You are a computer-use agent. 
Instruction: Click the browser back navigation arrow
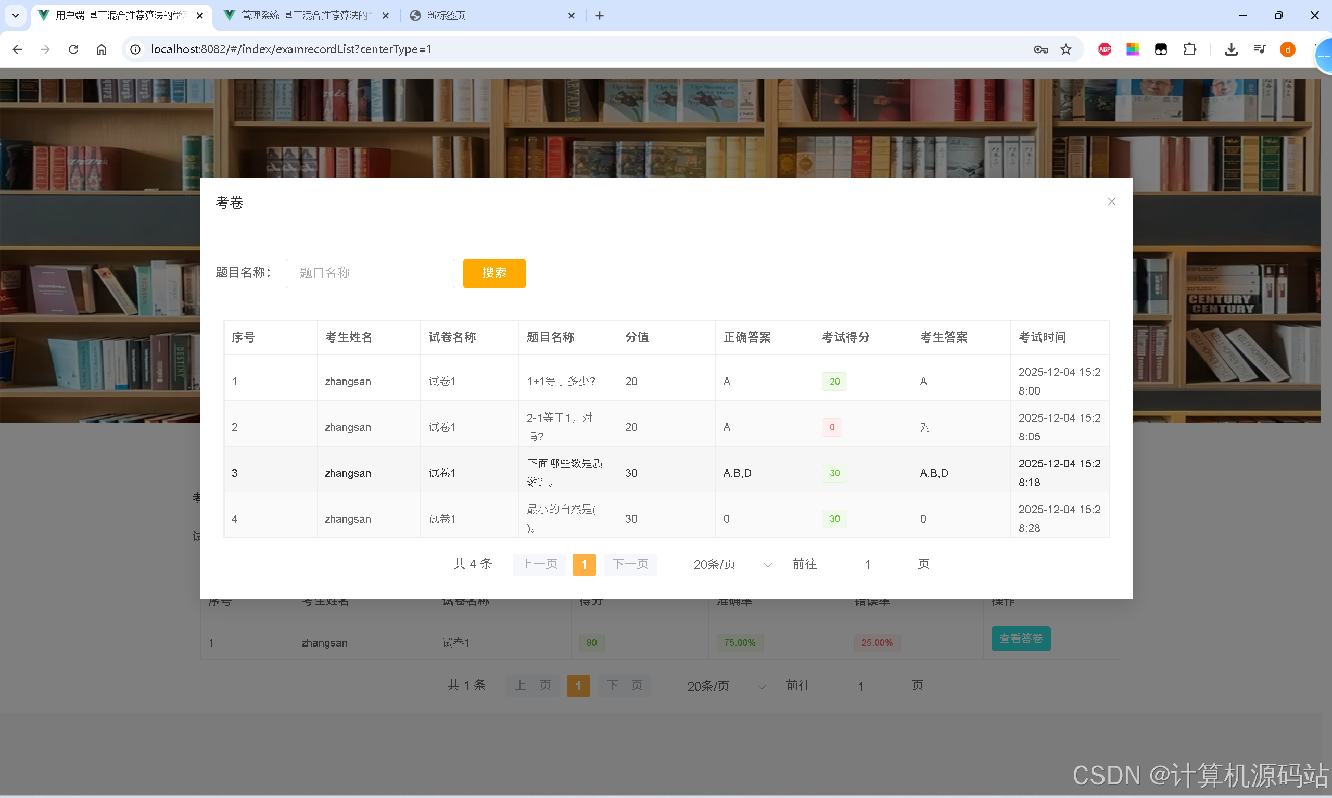coord(18,49)
